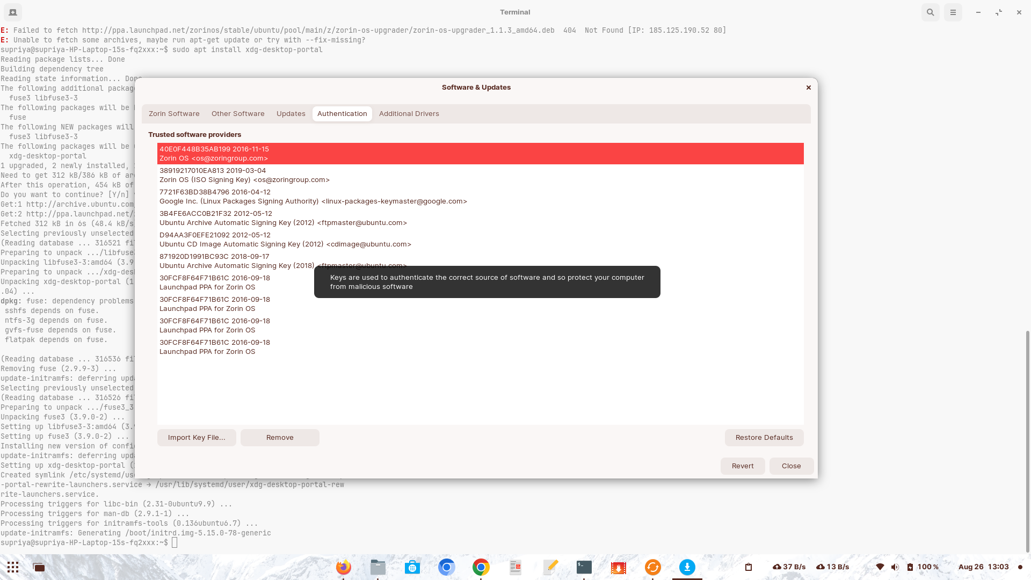The height and width of the screenshot is (580, 1031).
Task: Select the Google Inc. Linux Packages key
Action: point(481,197)
